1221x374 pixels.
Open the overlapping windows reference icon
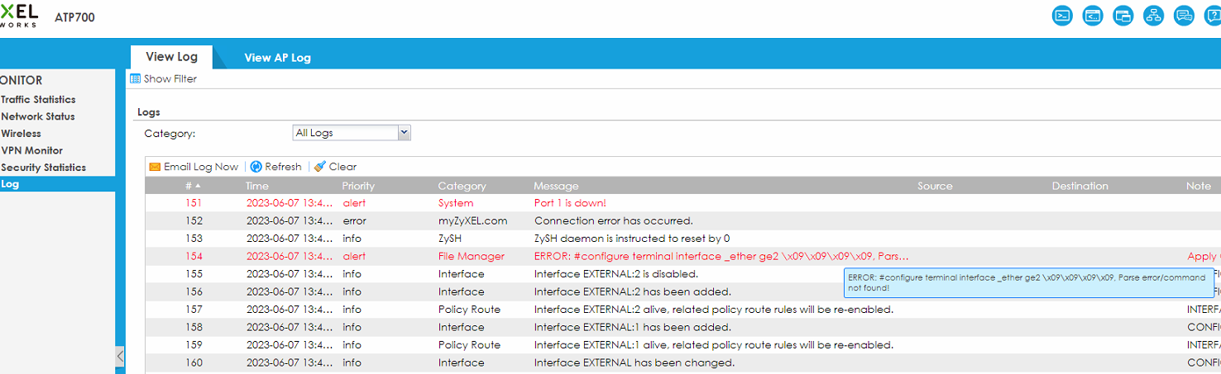(x=1123, y=16)
